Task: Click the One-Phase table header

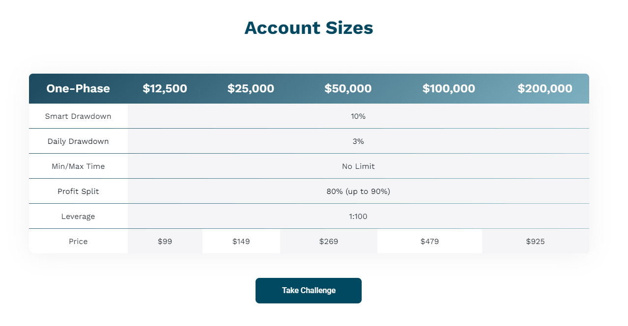Action: point(78,88)
